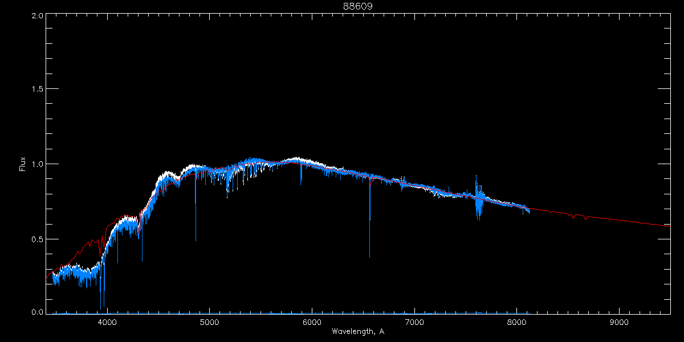
Task: Click the 1.5 y-axis tick label
Action: (37, 89)
